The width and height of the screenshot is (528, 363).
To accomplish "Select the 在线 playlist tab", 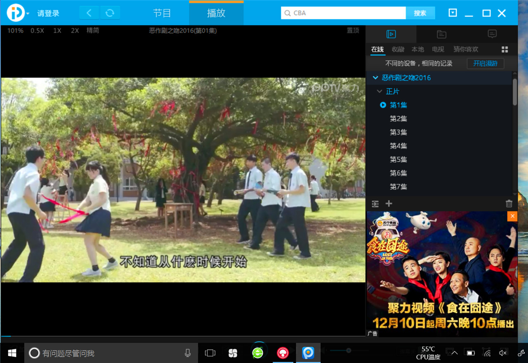I will 377,49.
